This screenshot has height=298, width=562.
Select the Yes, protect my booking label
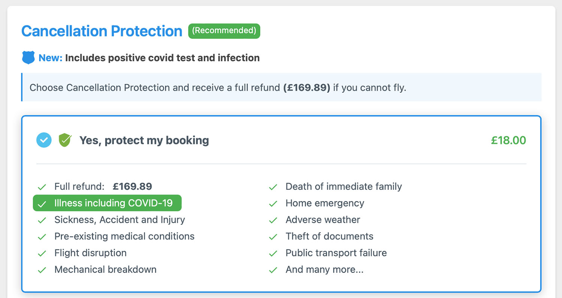click(144, 140)
